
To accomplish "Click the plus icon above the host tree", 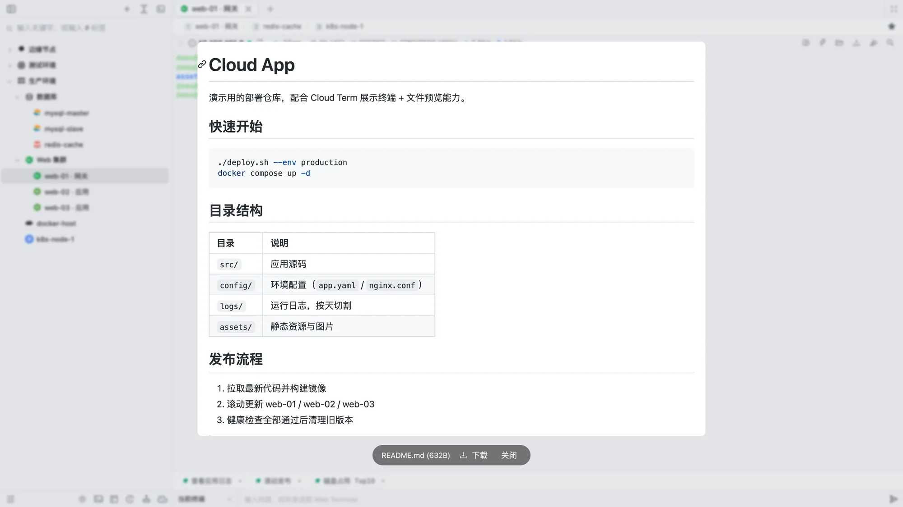I will click(x=127, y=9).
